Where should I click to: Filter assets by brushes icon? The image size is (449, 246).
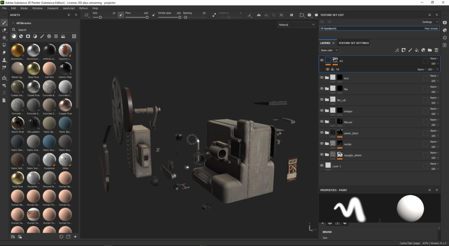click(x=42, y=36)
